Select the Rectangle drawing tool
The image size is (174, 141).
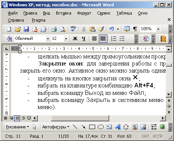click(92, 127)
